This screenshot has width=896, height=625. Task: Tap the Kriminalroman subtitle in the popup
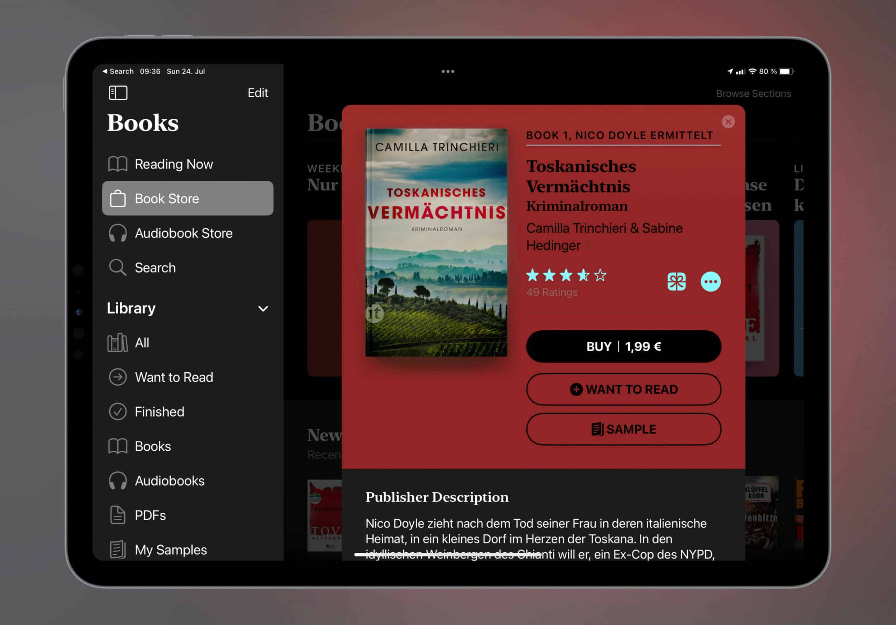point(577,206)
